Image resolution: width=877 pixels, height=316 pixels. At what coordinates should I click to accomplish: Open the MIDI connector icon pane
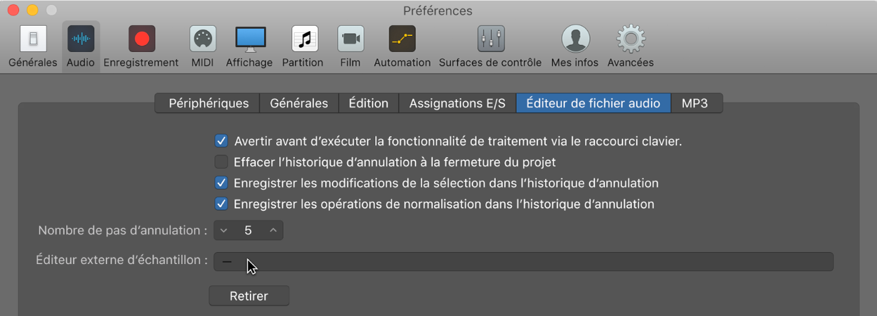point(203,39)
